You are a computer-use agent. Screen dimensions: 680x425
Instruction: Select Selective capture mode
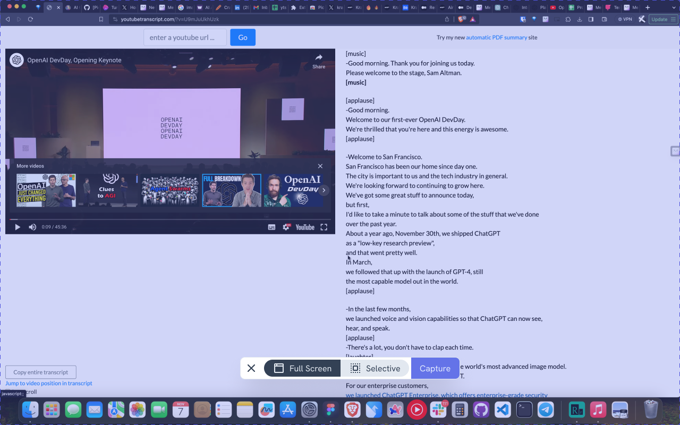tap(375, 368)
